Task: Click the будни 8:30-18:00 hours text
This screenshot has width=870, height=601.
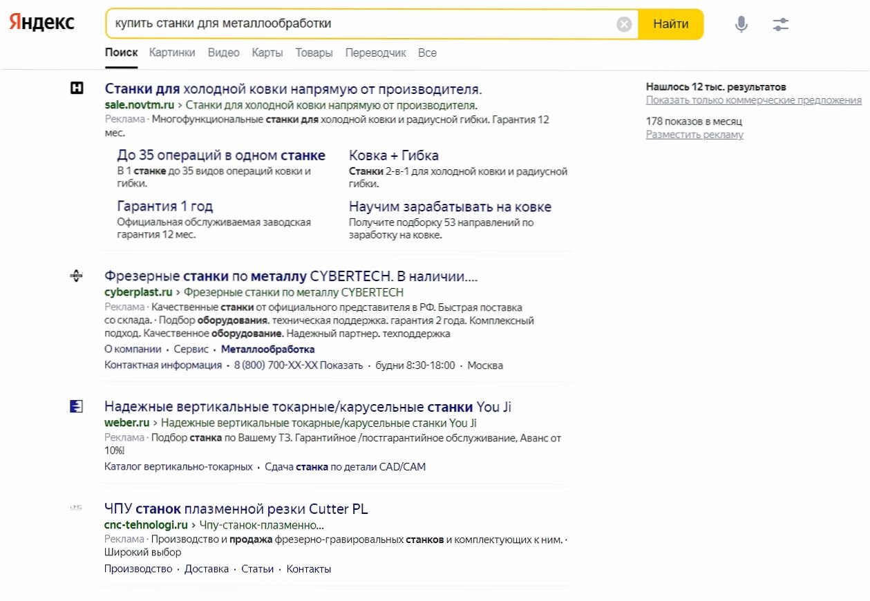Action: pos(415,365)
